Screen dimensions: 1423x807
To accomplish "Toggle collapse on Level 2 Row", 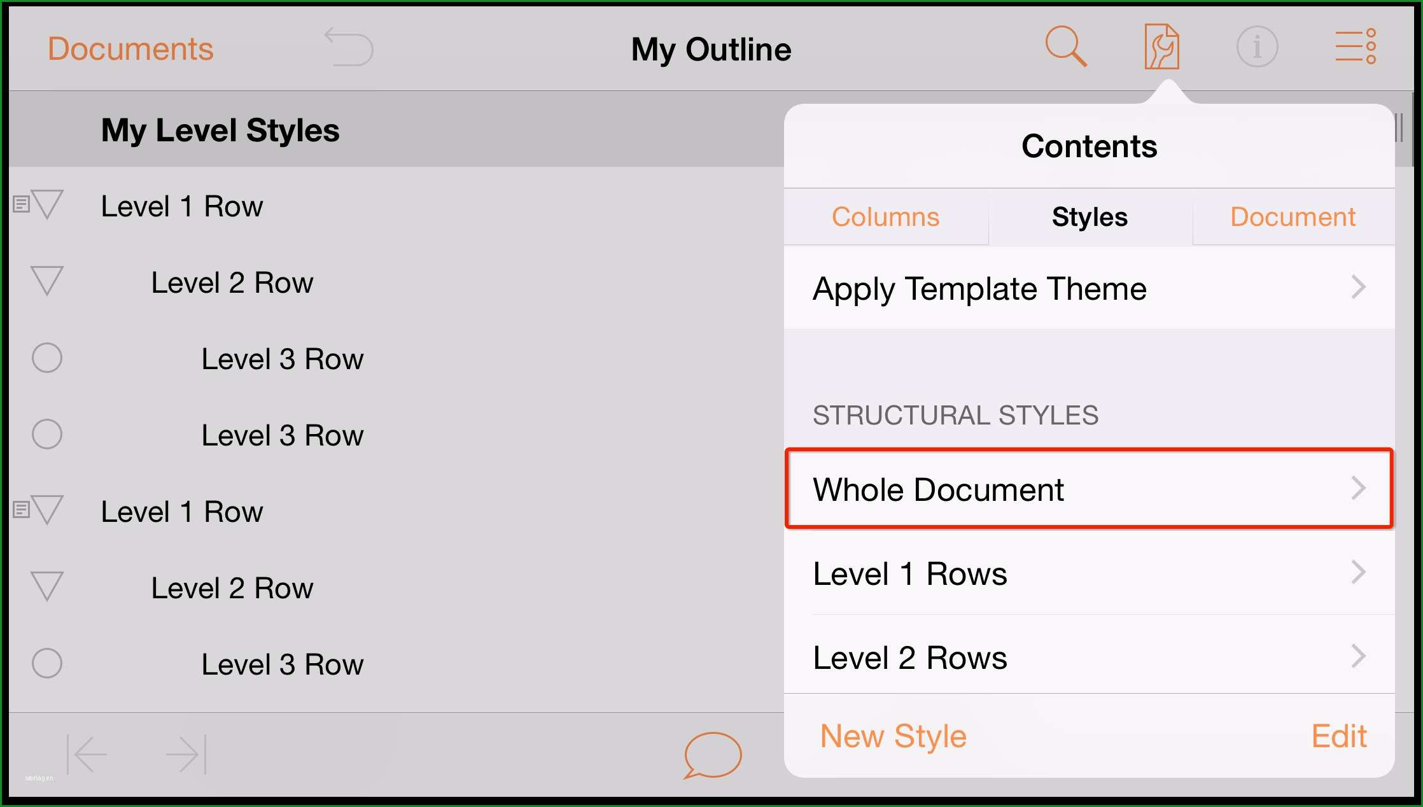I will pos(48,281).
